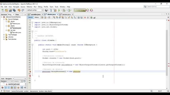170x95 pixels.
Task: Toggle Show Inherited Members in the Navigator
Action: tap(2, 88)
